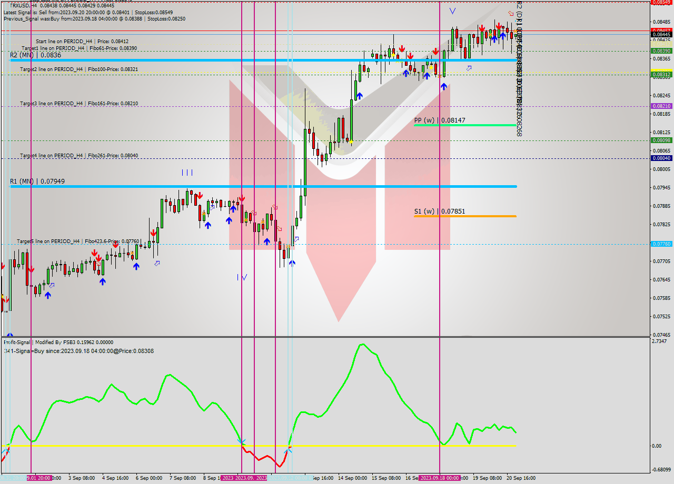The height and width of the screenshot is (484, 674).
Task: Click the -0.68099 indicator scale value
Action: [661, 470]
